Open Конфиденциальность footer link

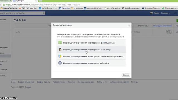86,82
